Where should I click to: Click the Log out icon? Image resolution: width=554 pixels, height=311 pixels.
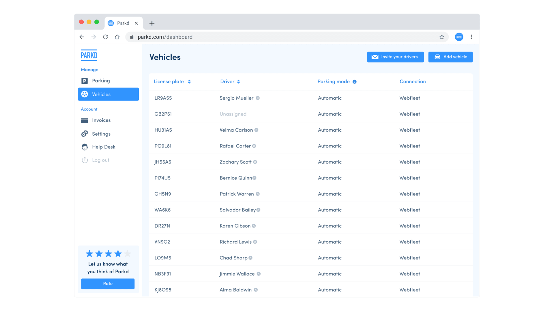[x=85, y=160]
